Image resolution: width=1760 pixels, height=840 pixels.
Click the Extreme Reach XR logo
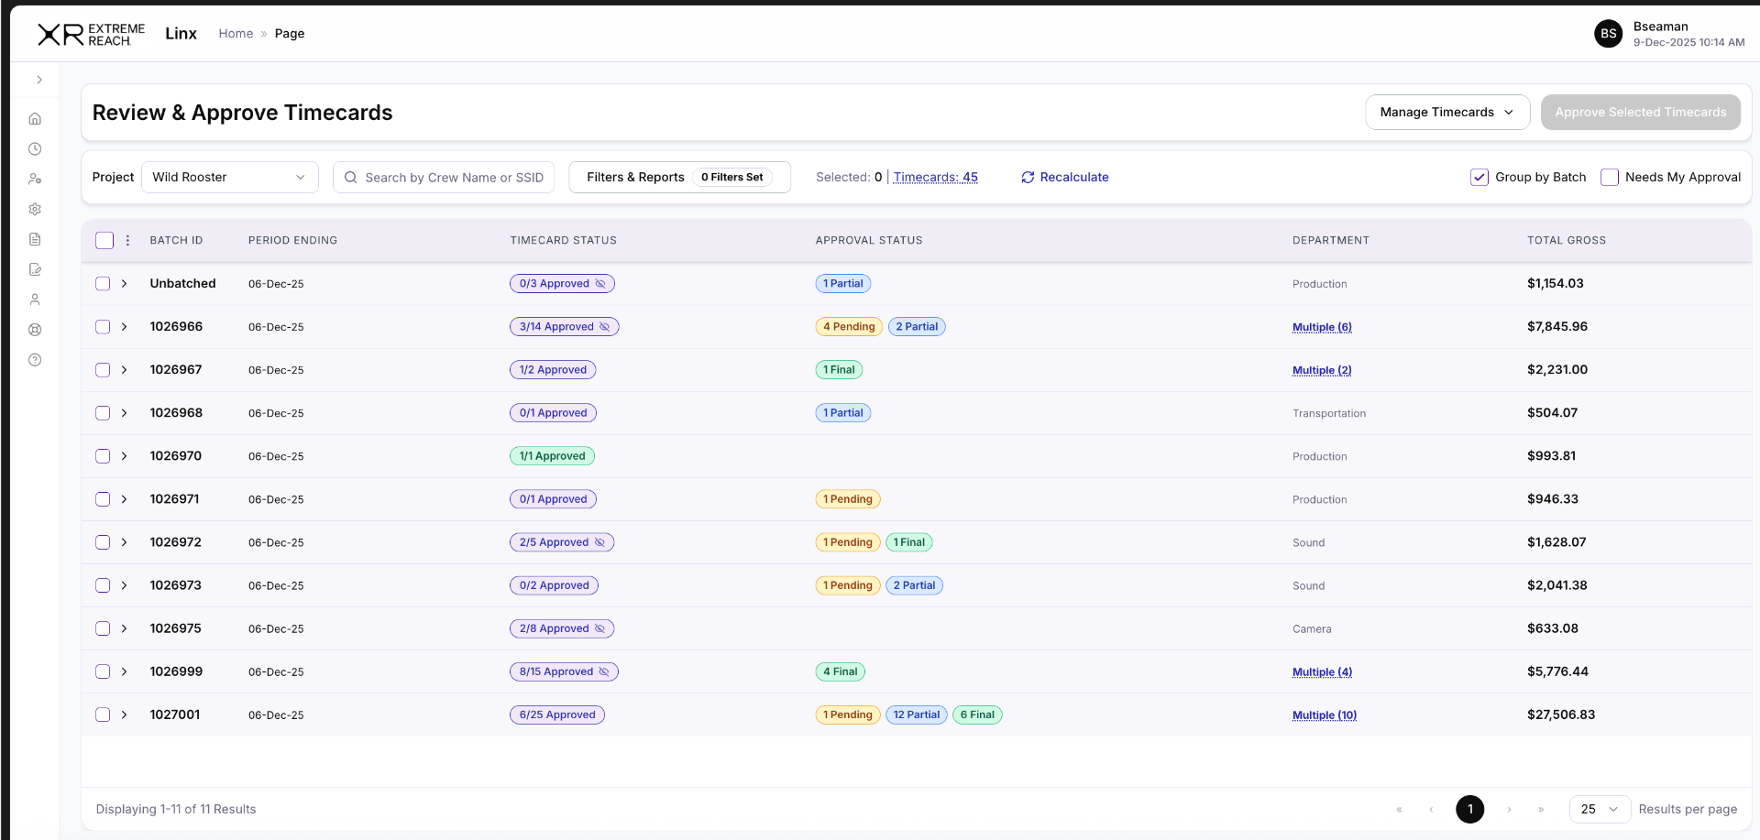91,34
